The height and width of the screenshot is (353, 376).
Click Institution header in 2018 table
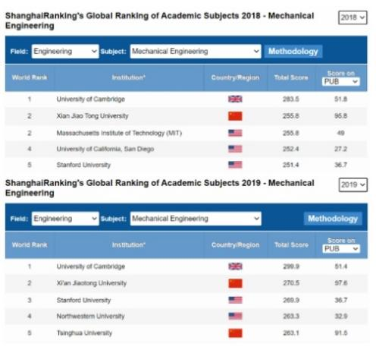(x=129, y=77)
